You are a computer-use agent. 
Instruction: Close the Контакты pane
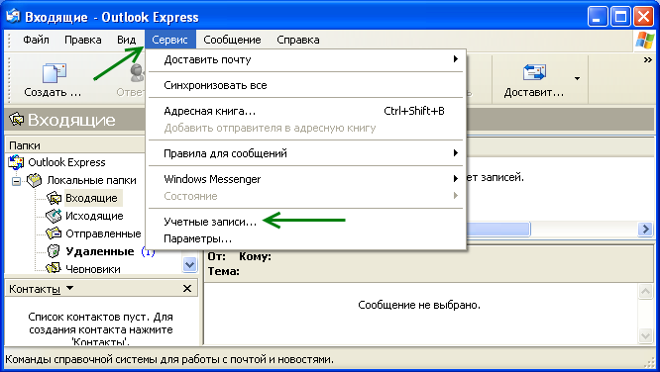[x=187, y=288]
